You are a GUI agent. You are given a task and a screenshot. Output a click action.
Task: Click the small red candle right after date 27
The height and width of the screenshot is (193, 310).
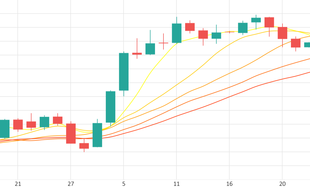pyautogui.click(x=84, y=146)
